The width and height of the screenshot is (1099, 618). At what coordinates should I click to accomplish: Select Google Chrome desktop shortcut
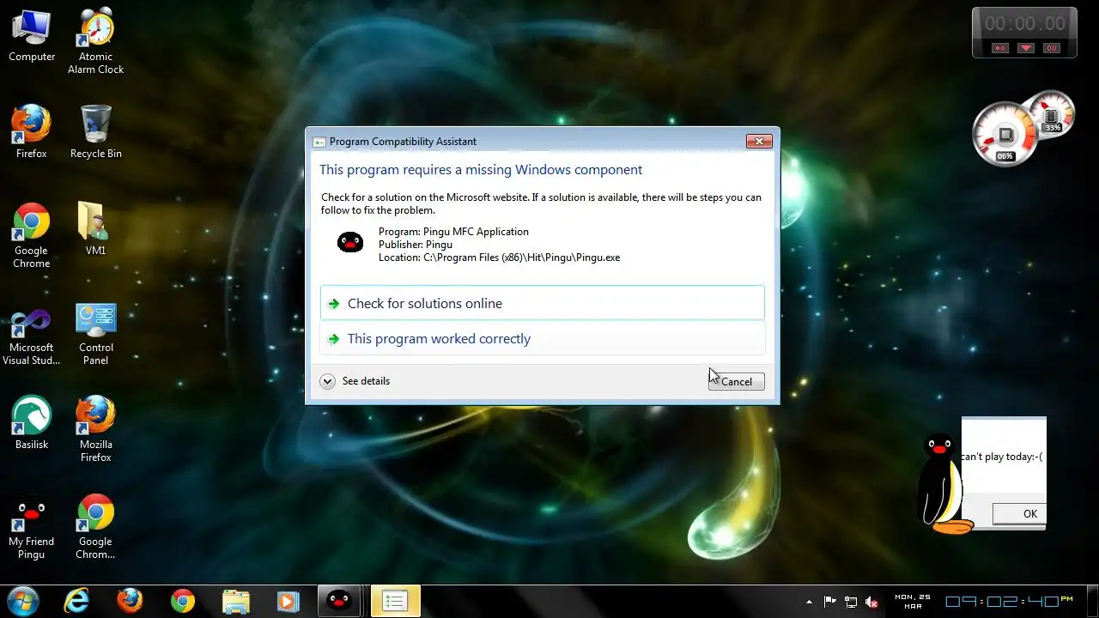pos(32,235)
